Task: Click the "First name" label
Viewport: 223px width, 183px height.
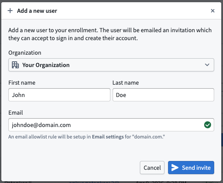Action: (22, 82)
